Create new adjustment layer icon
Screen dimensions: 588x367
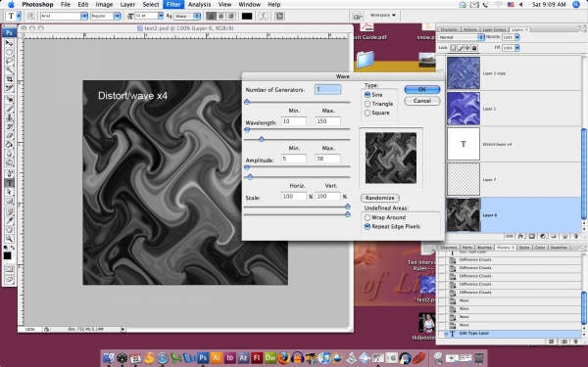pyautogui.click(x=543, y=236)
